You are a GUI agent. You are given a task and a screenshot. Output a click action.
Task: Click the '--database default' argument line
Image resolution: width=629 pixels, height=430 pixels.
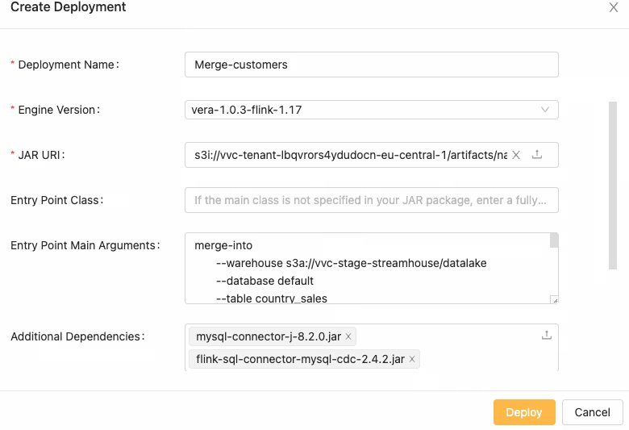[265, 281]
